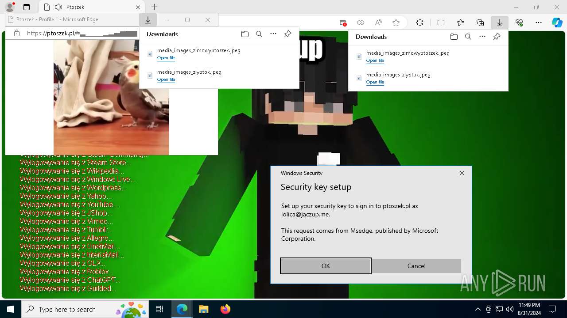Open downloads folder in left Downloads panel
The width and height of the screenshot is (567, 318).
tap(245, 34)
